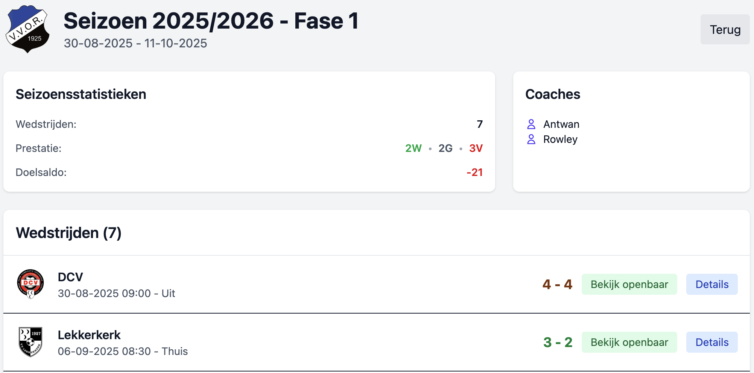
Task: Click the Lekkerkerk club crest
Action: click(30, 342)
